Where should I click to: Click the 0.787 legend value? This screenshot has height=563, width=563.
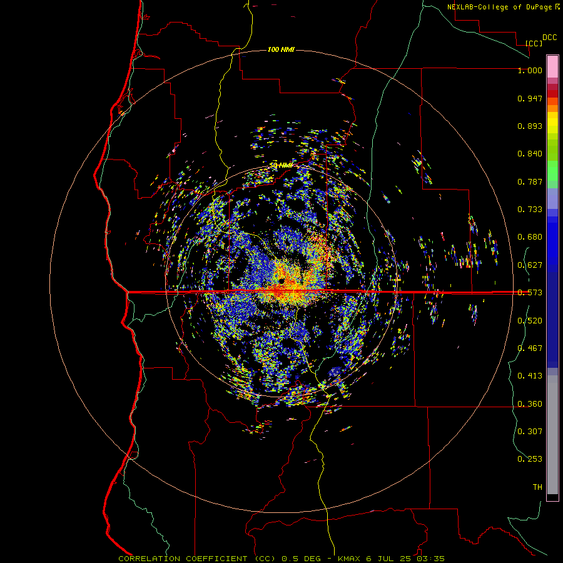530,181
